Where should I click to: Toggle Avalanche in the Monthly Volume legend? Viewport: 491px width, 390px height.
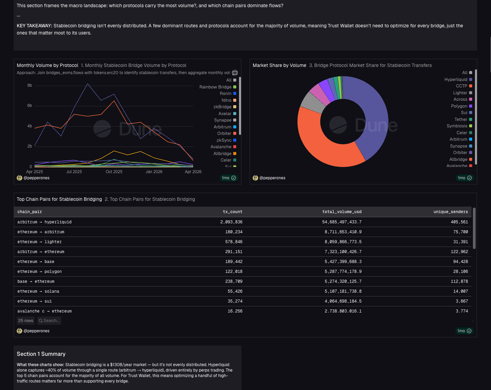[x=223, y=147]
